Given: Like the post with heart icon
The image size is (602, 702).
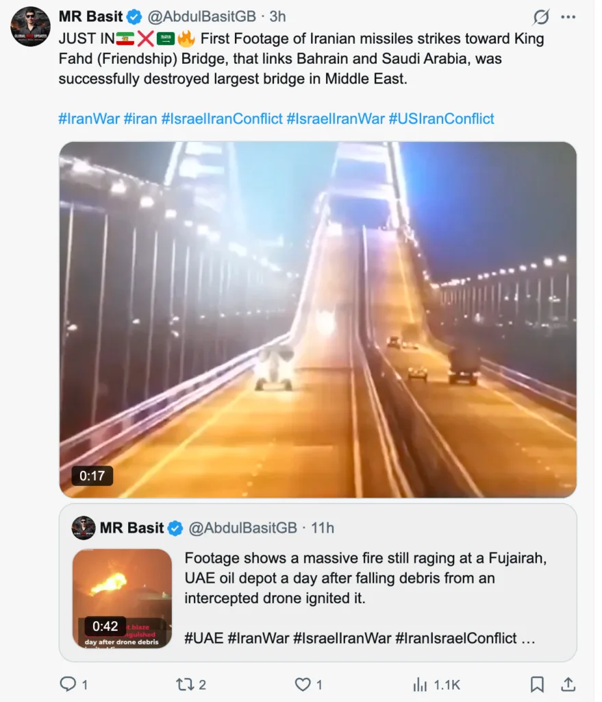Looking at the screenshot, I should [x=302, y=683].
